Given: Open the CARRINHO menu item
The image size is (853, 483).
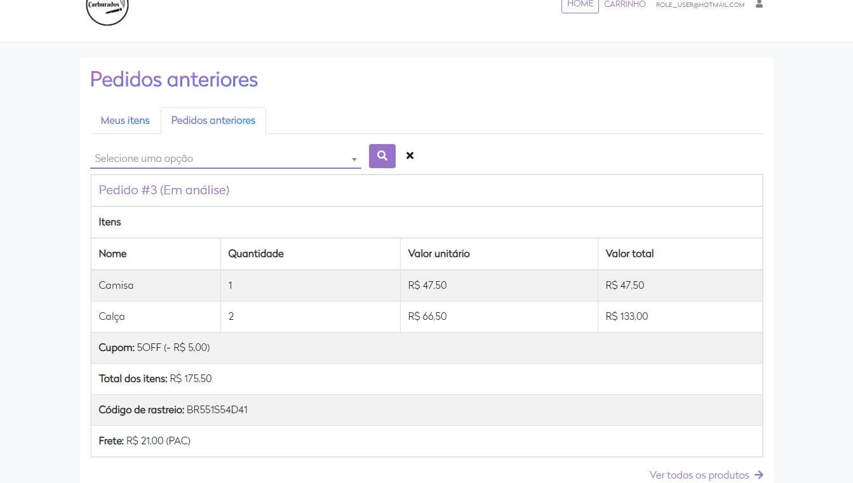Looking at the screenshot, I should 624,4.
